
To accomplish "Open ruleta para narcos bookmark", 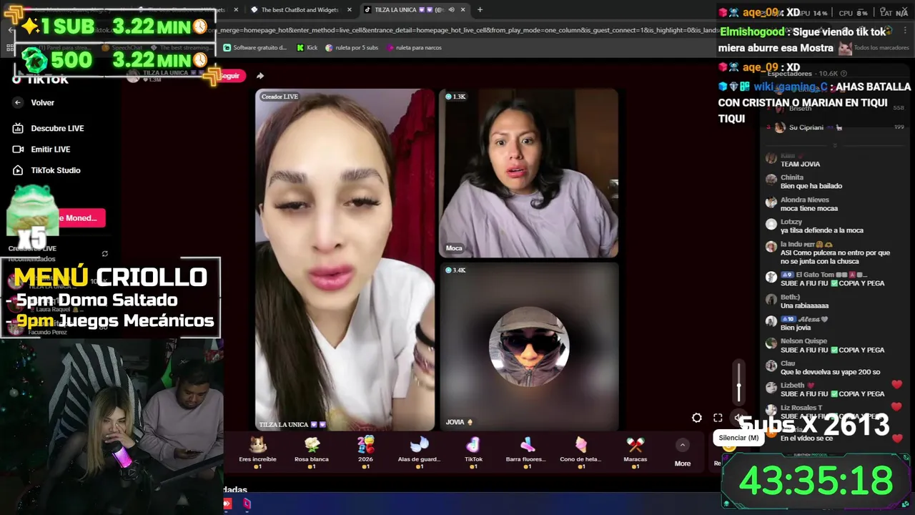I will coord(414,48).
